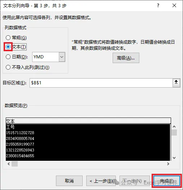The image size is (183, 190).
Task: Click preview scroll right arrow
Action: pyautogui.click(x=168, y=164)
